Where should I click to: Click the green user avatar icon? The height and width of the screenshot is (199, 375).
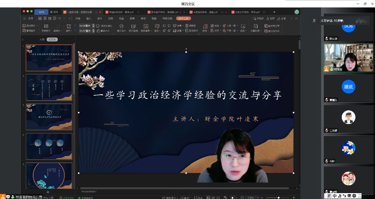(x=297, y=12)
